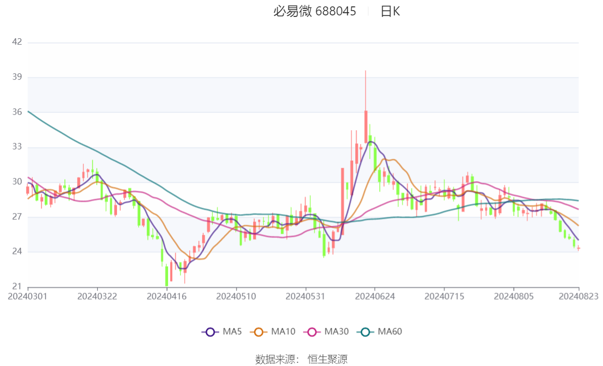Click the 20240805 date axis label

(514, 296)
